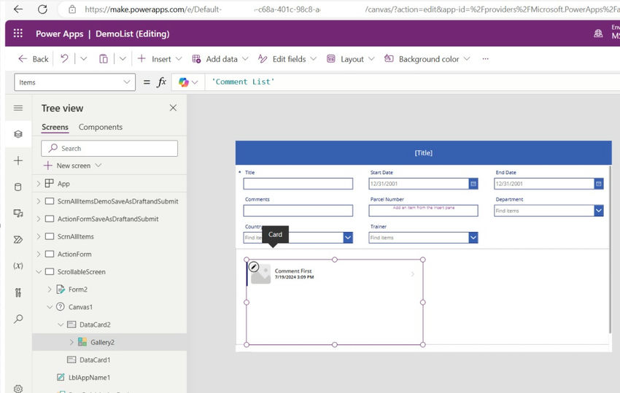Select ScrollableScreen in tree view
Screen dimensions: 620x393
coord(82,272)
